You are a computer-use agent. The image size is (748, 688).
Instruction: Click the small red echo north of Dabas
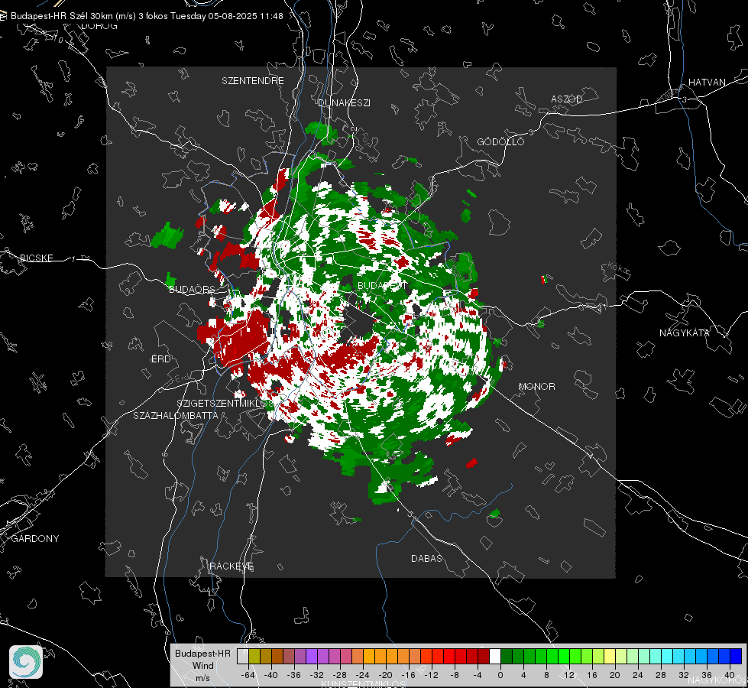pos(471,462)
